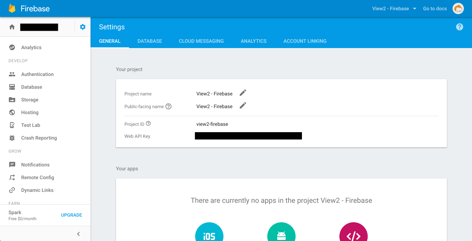Show help for Project ID

(148, 124)
